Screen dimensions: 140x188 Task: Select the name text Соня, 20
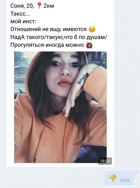[22, 6]
